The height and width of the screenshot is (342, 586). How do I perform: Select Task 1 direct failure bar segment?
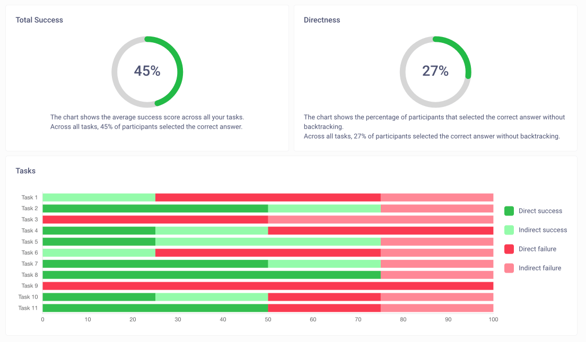(x=268, y=197)
